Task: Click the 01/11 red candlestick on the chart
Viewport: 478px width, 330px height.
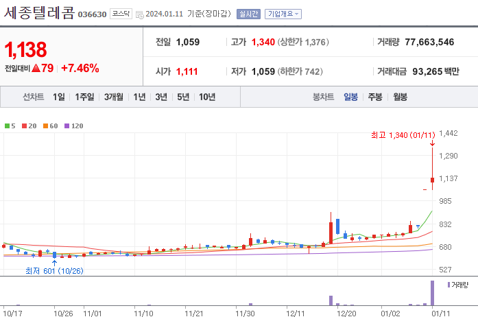Action: (432, 169)
